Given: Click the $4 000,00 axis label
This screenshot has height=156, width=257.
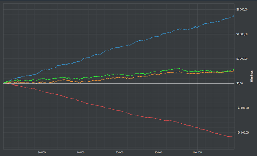Looking at the screenshot, I should [x=242, y=34].
